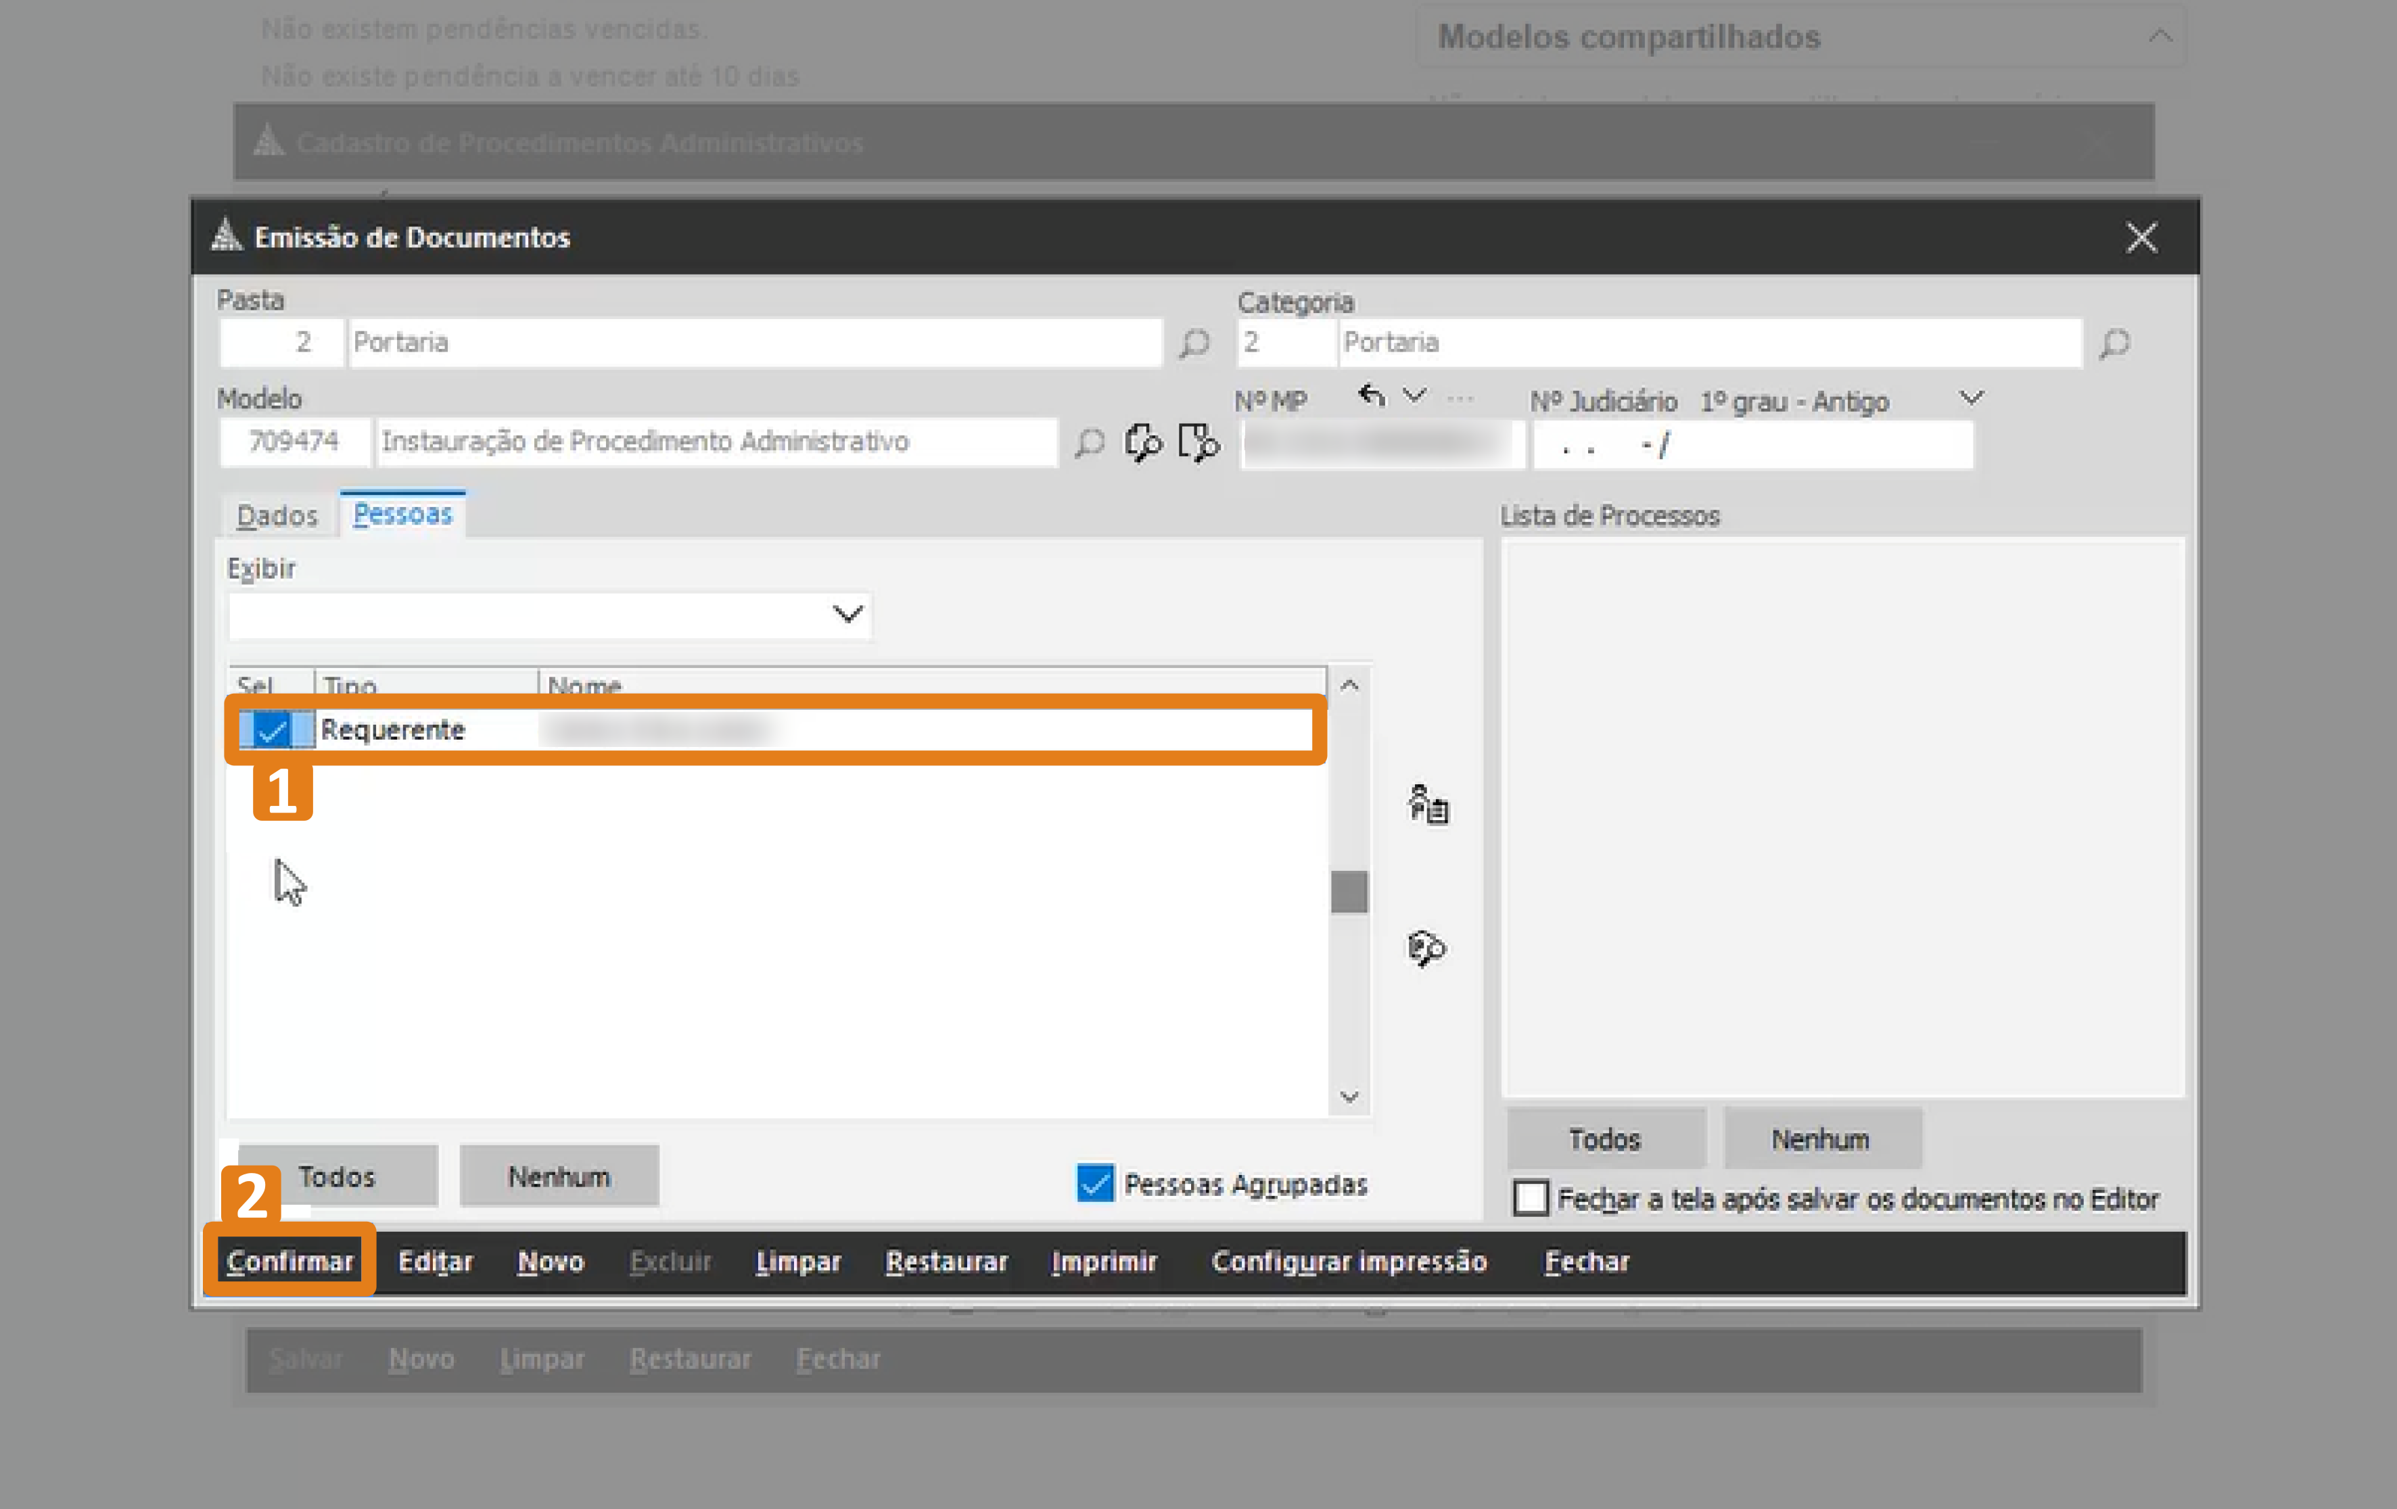This screenshot has height=1509, width=2397.
Task: Click the search magnifier beside Pasta field
Action: (x=1194, y=343)
